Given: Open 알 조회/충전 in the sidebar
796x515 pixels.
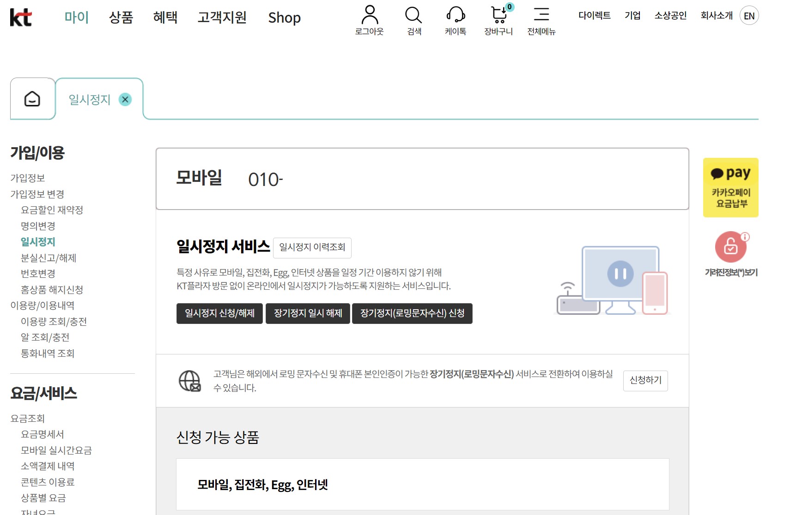Looking at the screenshot, I should pos(45,337).
